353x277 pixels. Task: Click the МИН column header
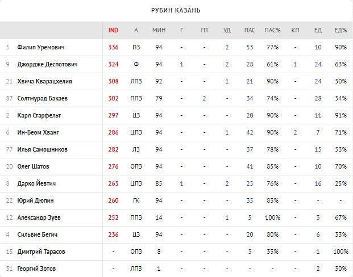159,30
